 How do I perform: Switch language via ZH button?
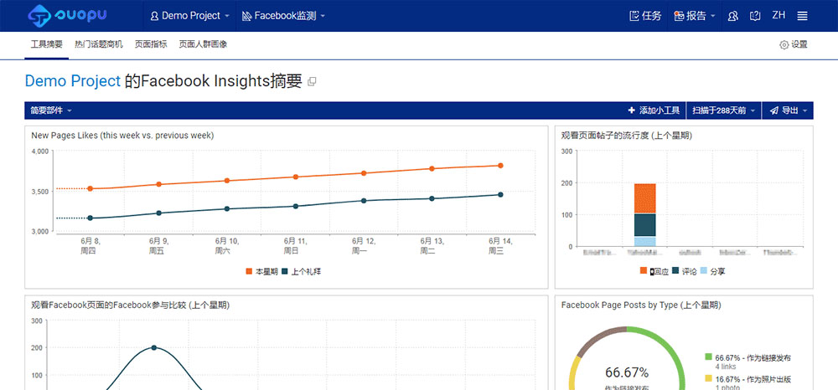779,15
